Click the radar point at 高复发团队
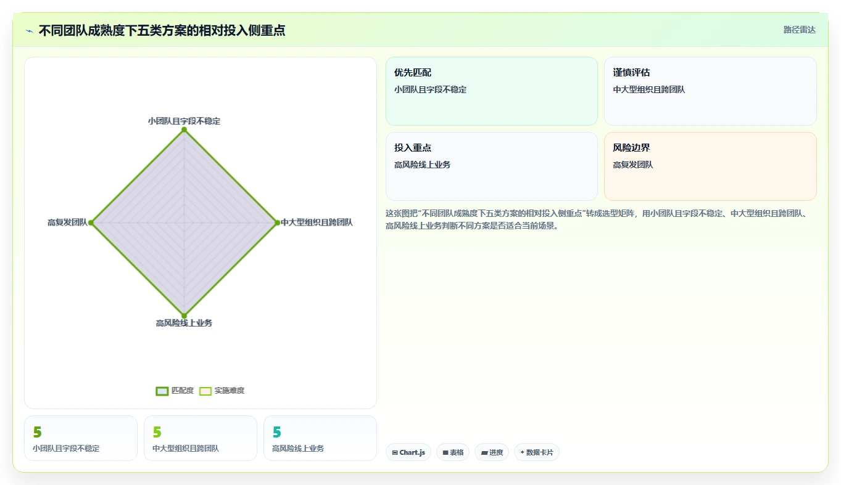 pos(91,222)
